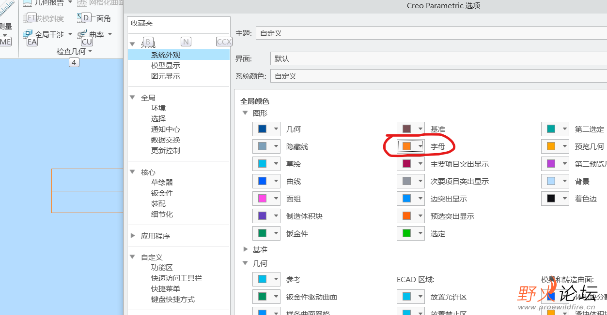This screenshot has width=607, height=315.
Task: Change the 字母 orange color swatch
Action: tap(410, 146)
